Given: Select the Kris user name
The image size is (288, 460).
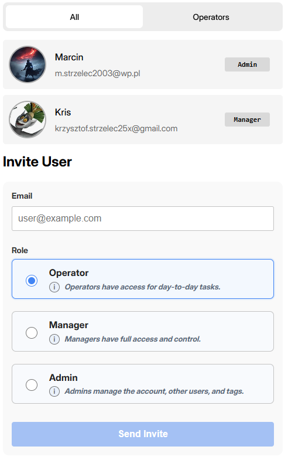Looking at the screenshot, I should pos(63,112).
